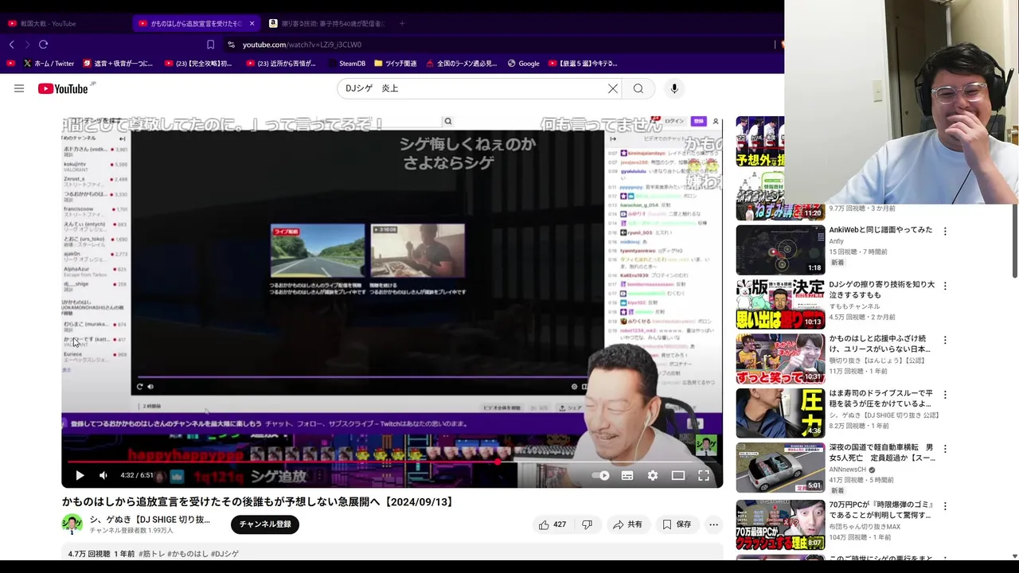Seek on the red video progress bar
Viewport: 1019px width, 573px height.
click(x=392, y=461)
